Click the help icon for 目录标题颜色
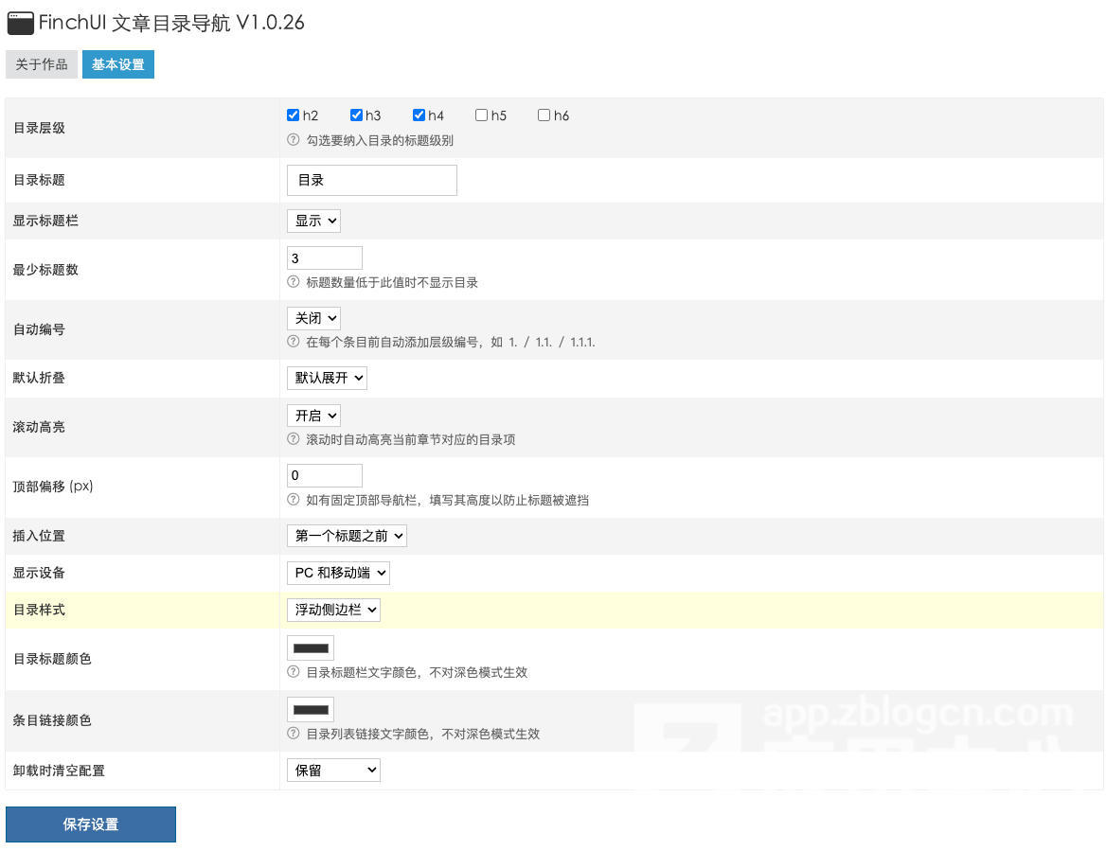 [293, 672]
